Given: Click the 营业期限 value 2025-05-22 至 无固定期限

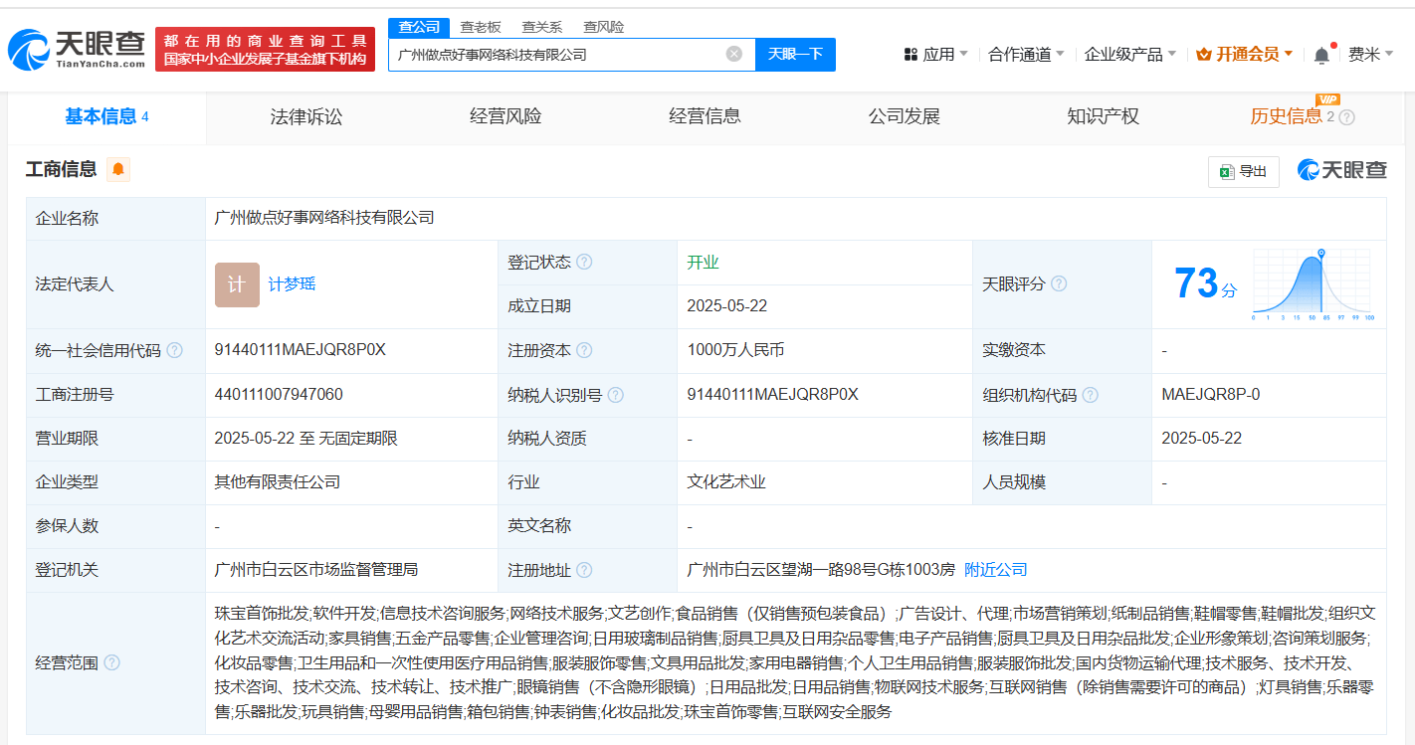Looking at the screenshot, I should (306, 439).
